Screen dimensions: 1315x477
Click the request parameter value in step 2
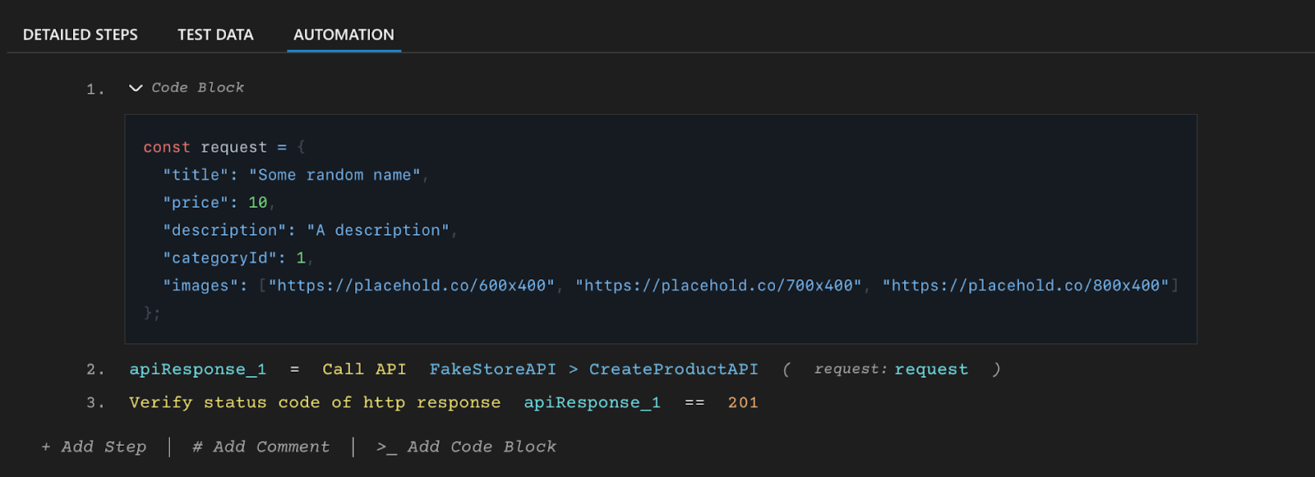coord(930,369)
